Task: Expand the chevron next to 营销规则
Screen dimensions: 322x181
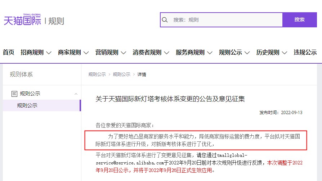Action: pyautogui.click(x=124, y=53)
